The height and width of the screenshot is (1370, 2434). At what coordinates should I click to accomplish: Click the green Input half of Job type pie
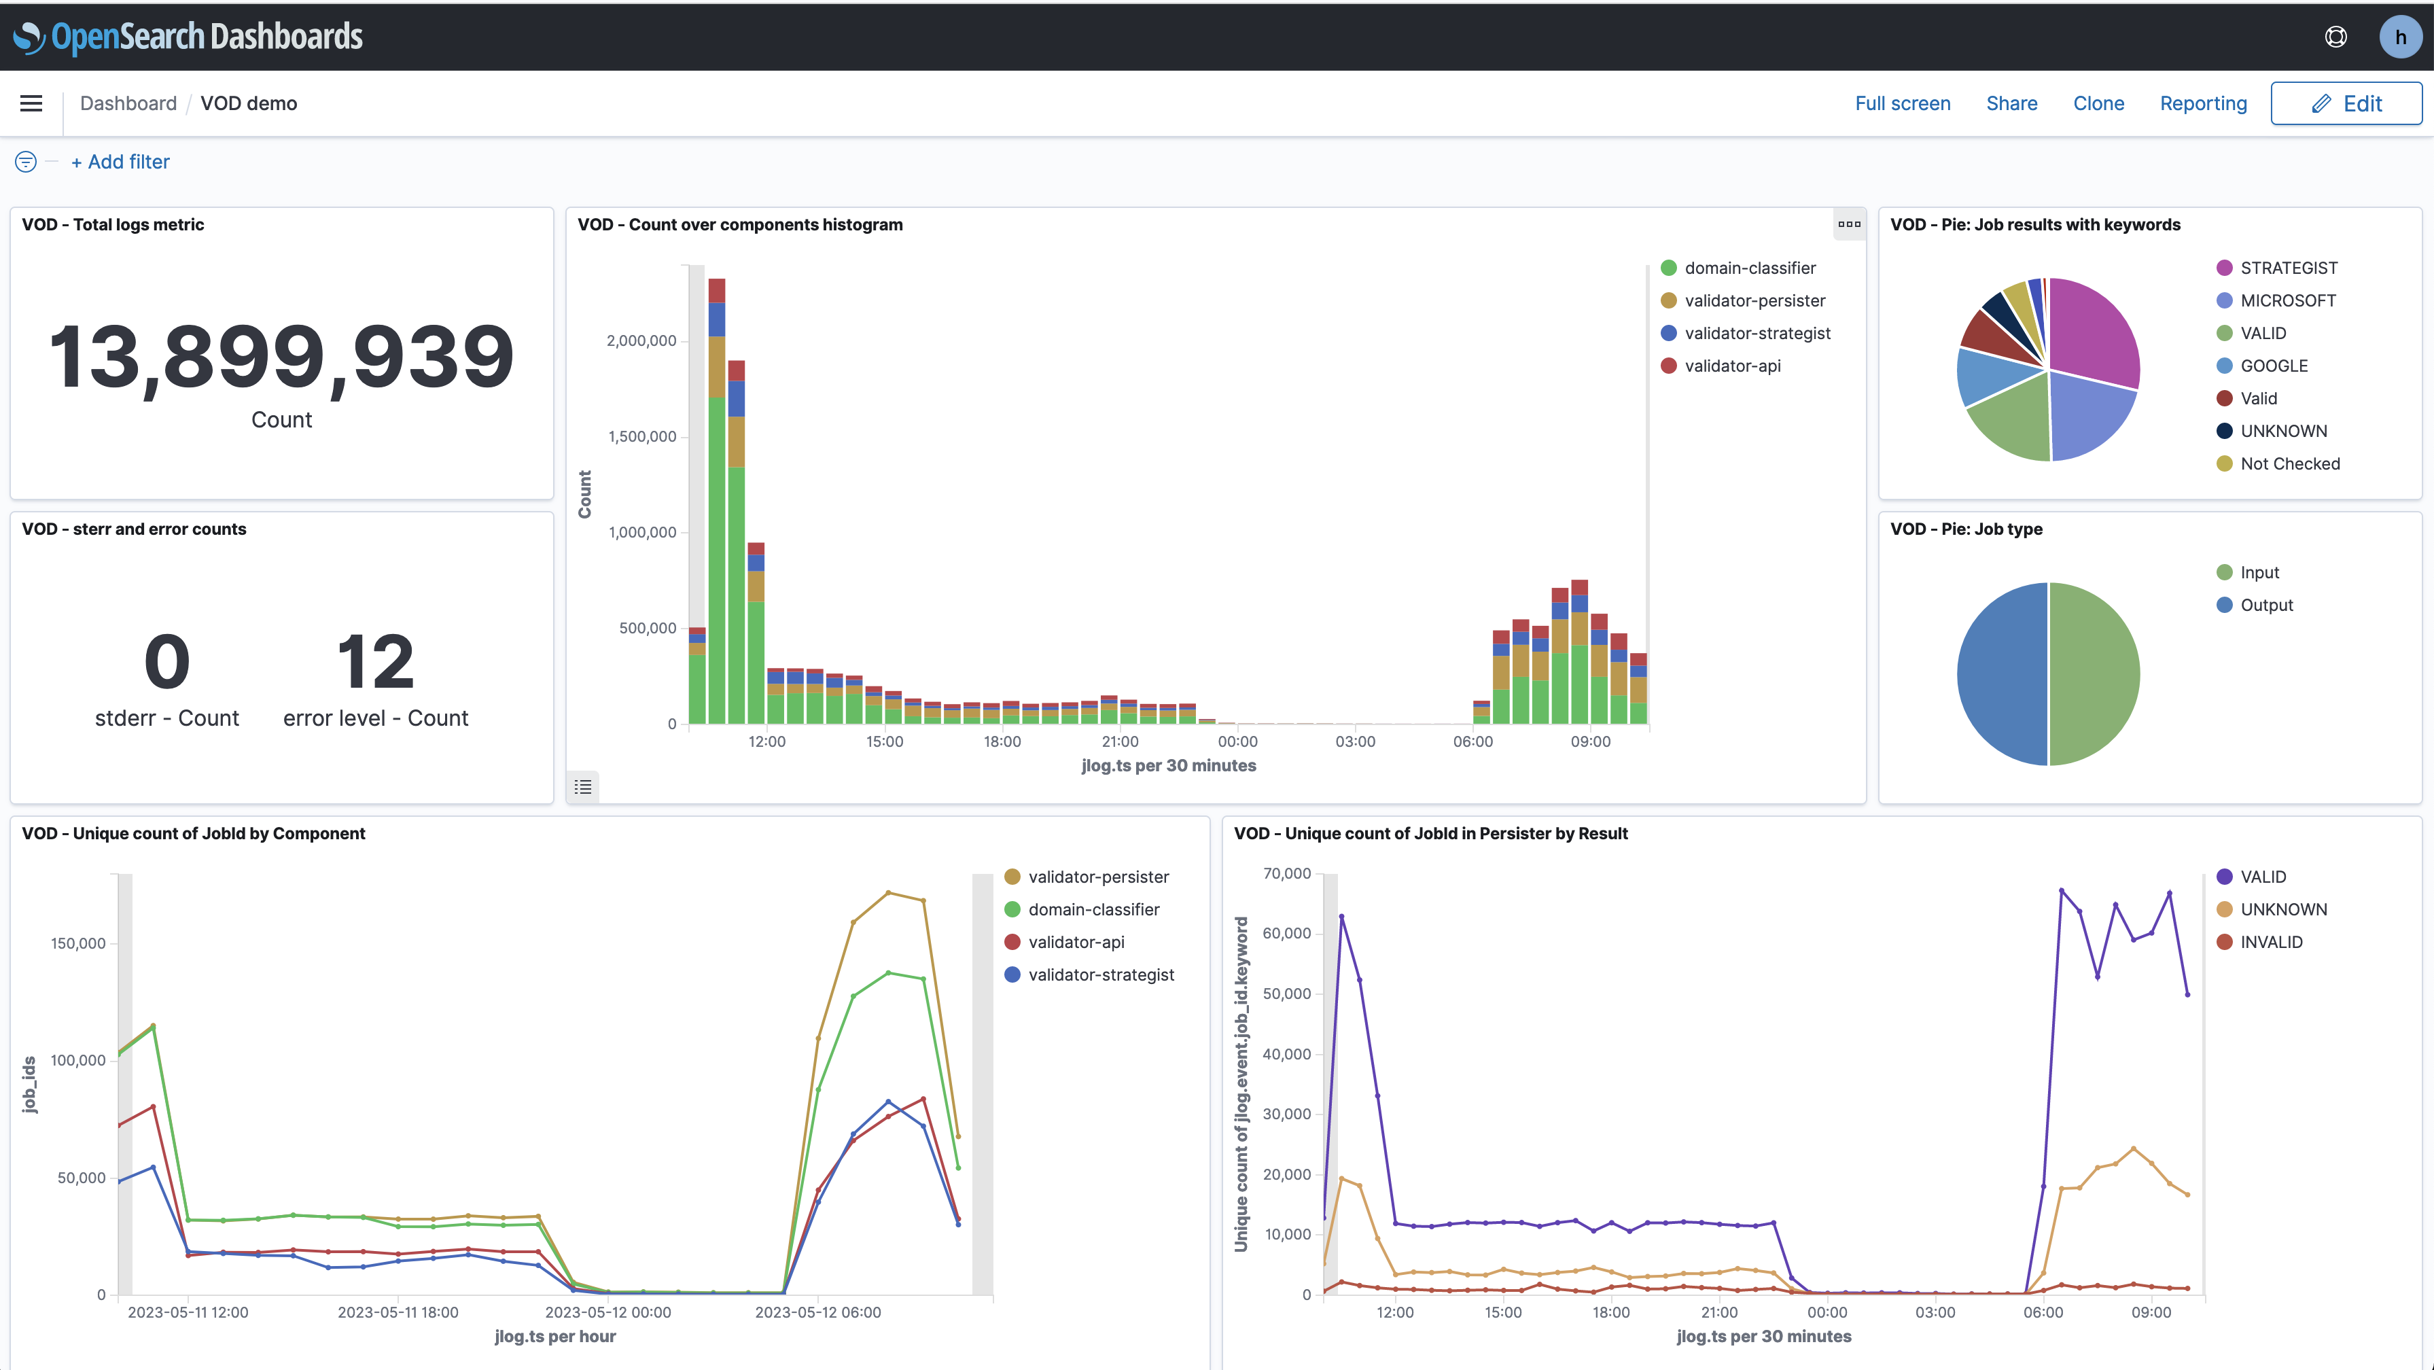pos(2096,673)
